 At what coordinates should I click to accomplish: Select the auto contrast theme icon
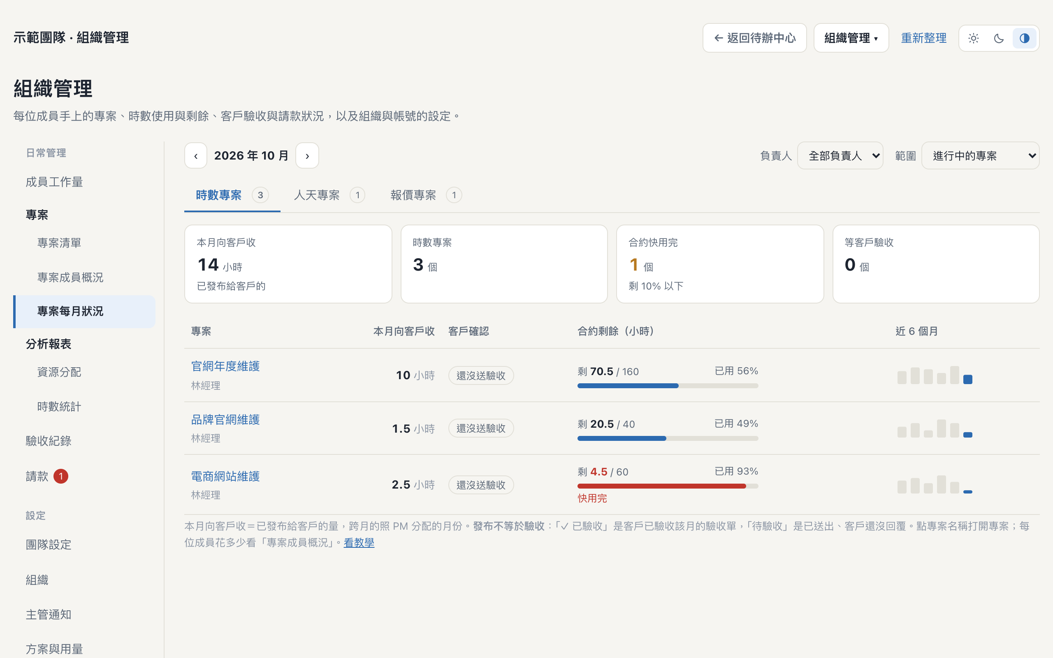coord(1024,38)
